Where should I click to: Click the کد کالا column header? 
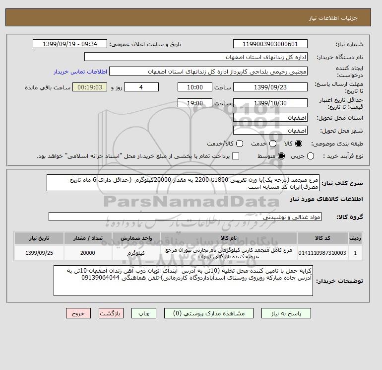click(322, 238)
